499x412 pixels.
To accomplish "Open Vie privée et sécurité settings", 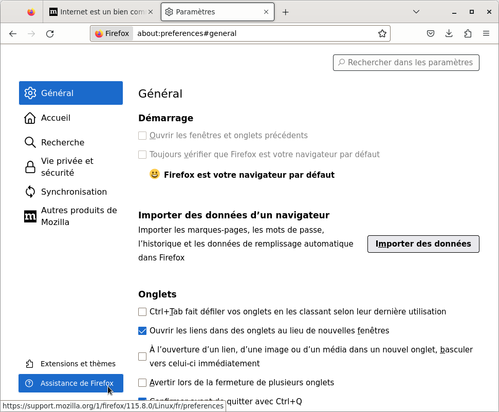I will coord(70,167).
